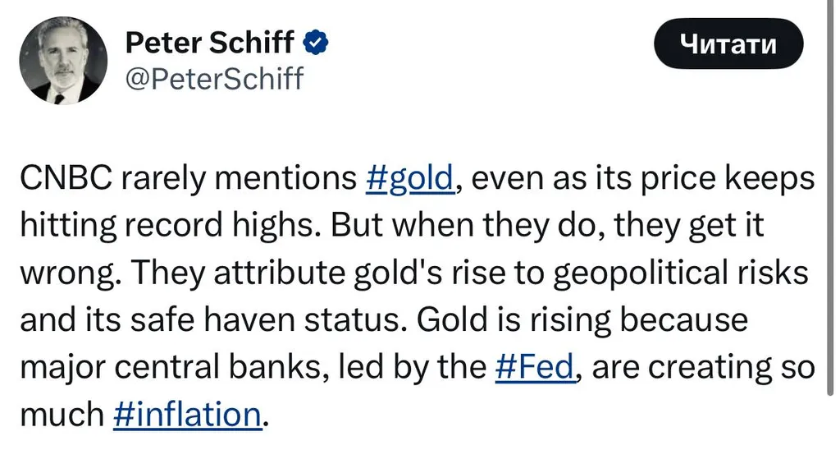This screenshot has width=840, height=473.
Task: Click the @PeterSchiff handle
Action: 214,79
